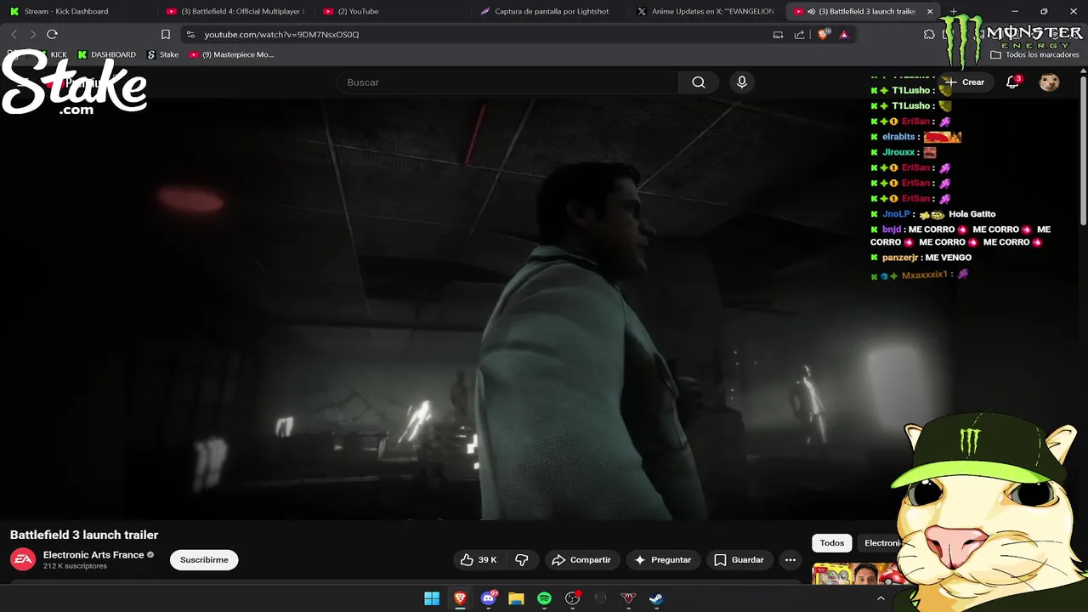The height and width of the screenshot is (612, 1088).
Task: Open the recommended video thumbnail below chips
Action: pos(856,574)
